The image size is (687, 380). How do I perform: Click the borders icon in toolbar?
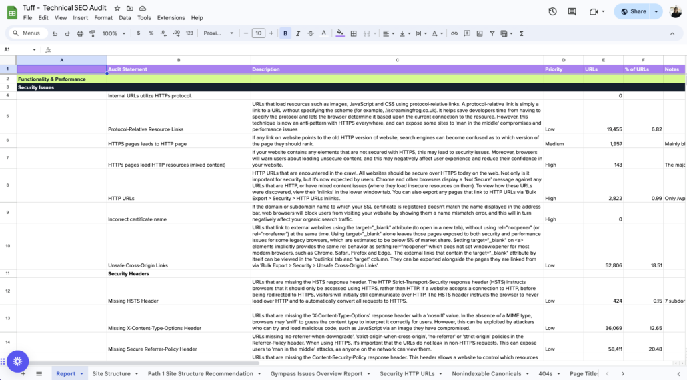click(x=354, y=33)
